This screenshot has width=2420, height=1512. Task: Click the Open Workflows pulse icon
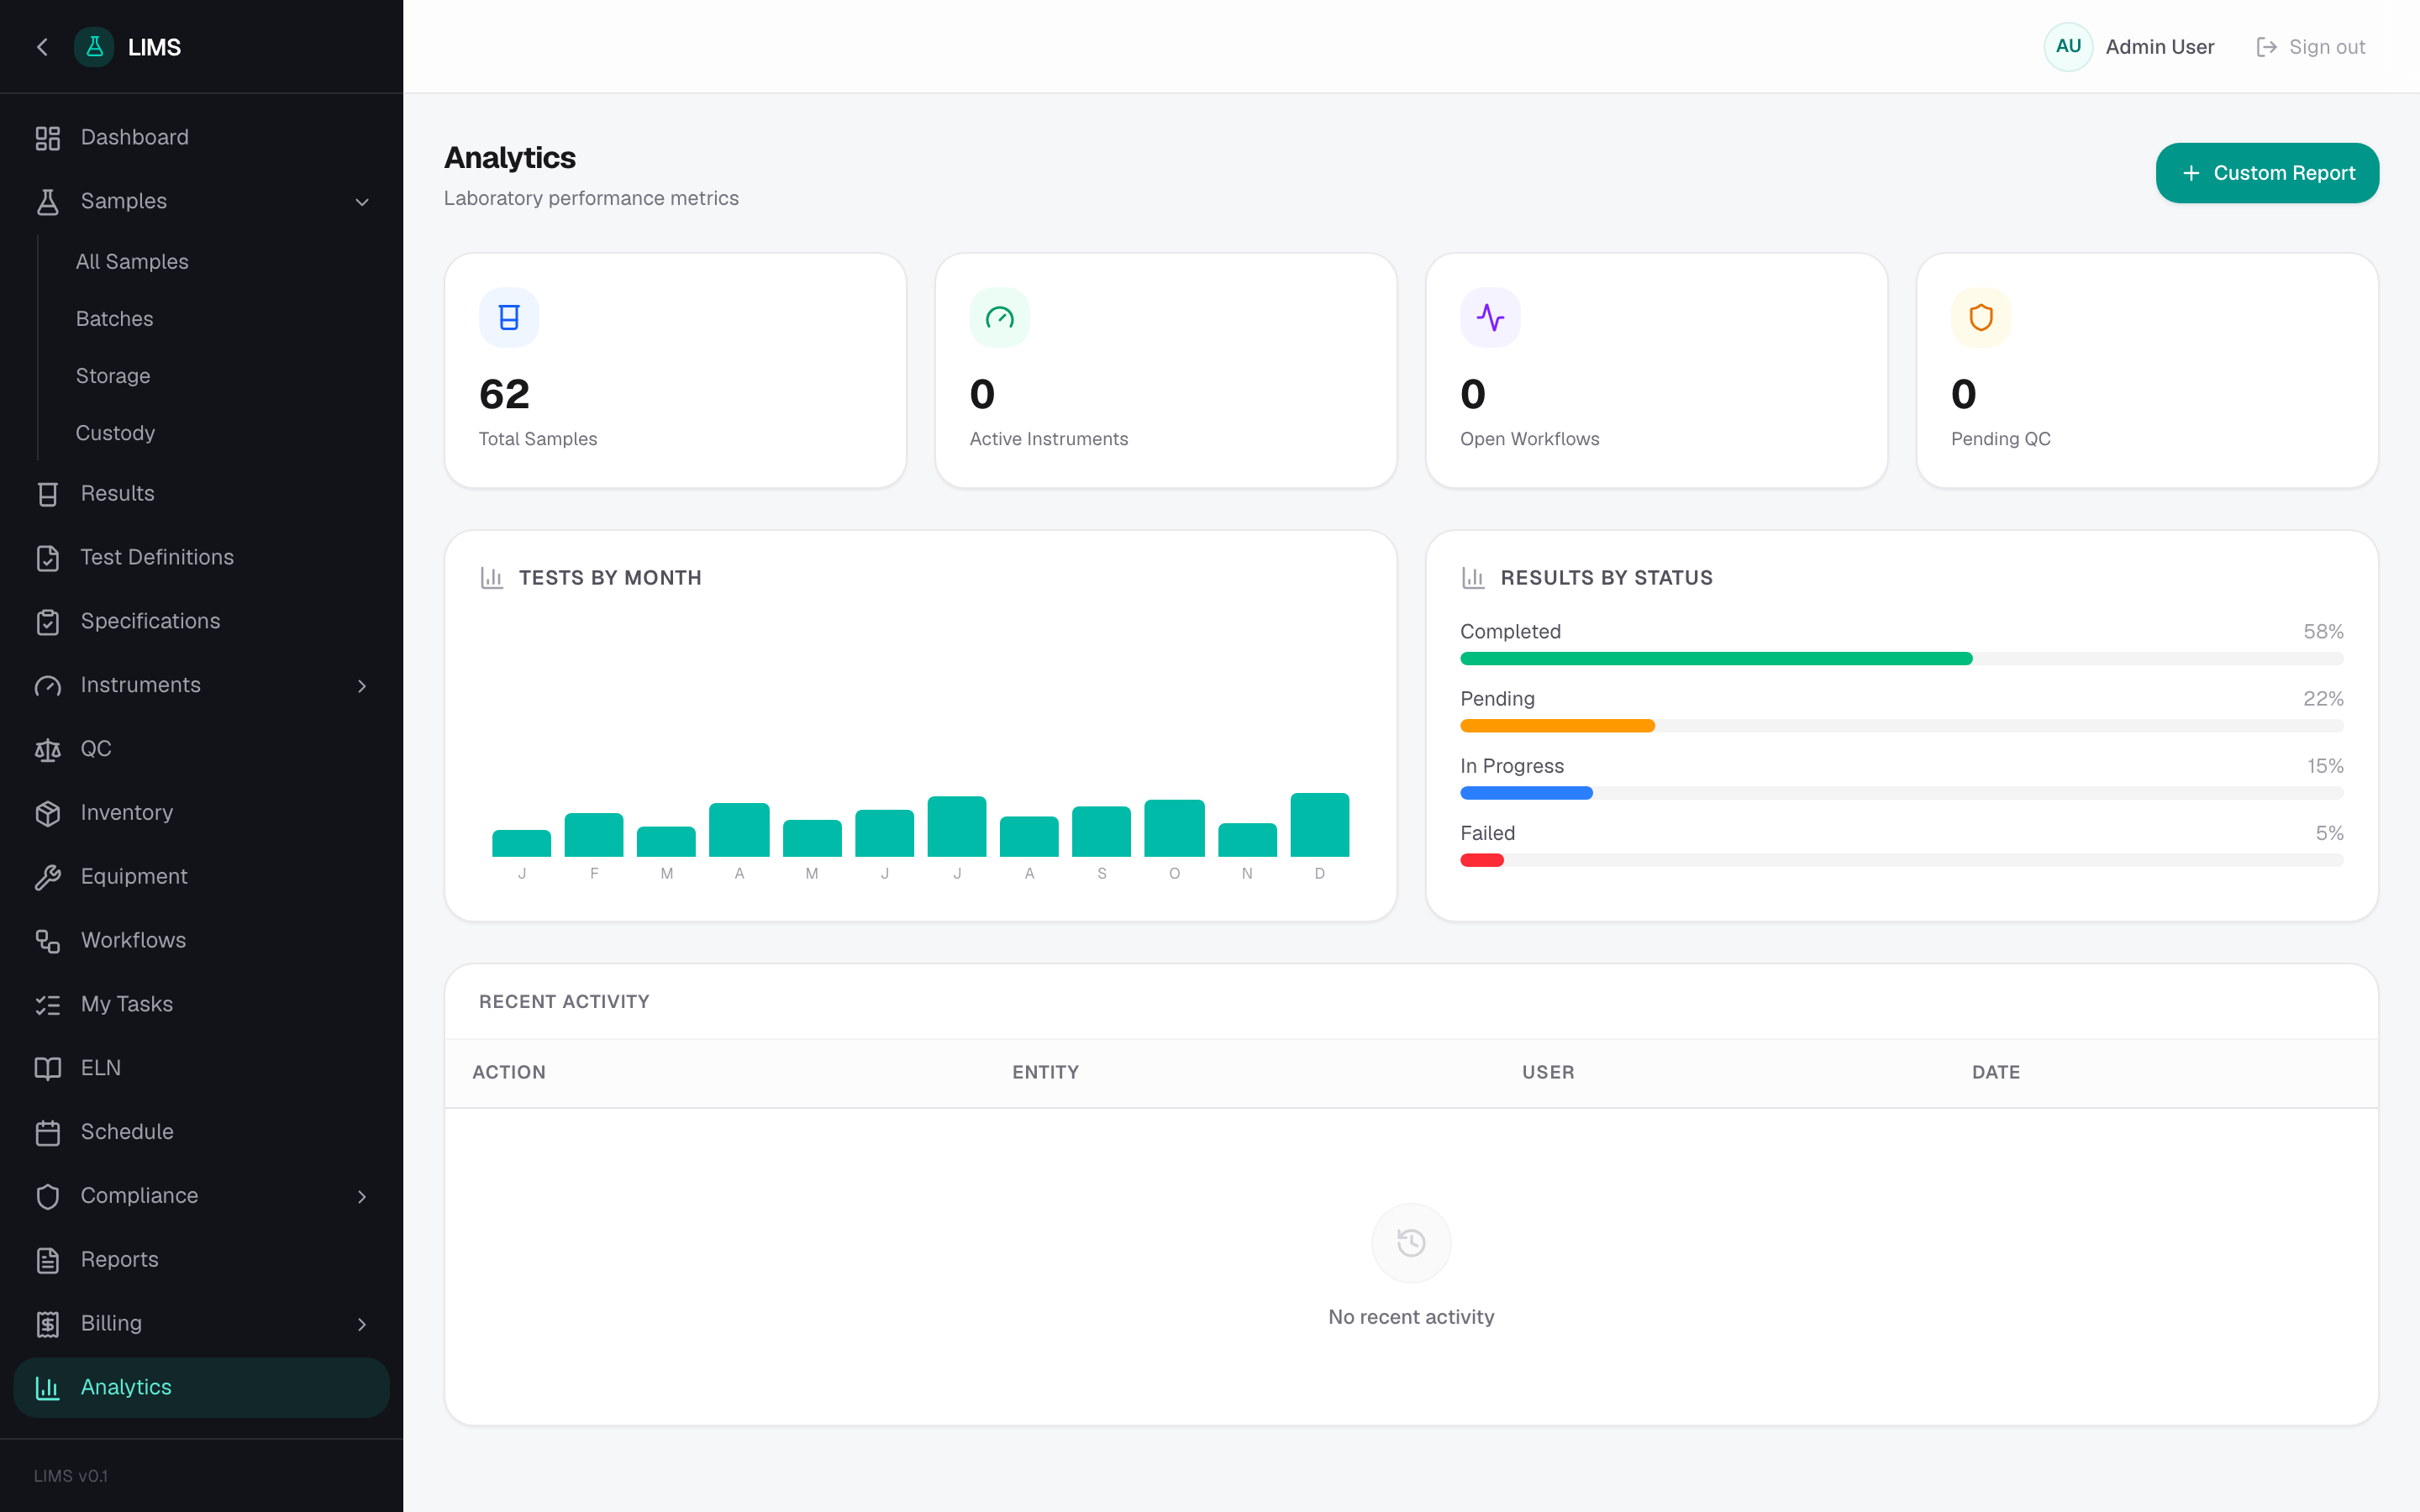1490,318
